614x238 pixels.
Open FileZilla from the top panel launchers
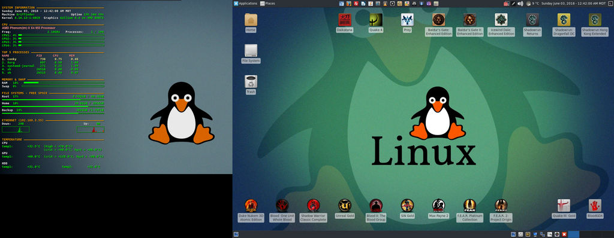point(356,4)
